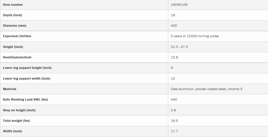
Task: Click the 'Lower leg support height (inch)' label
Action: pos(27,68)
